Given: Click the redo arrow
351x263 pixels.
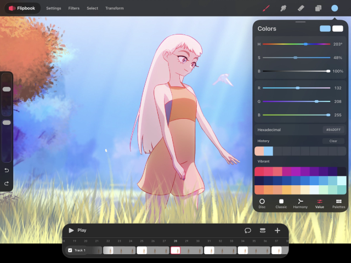Looking at the screenshot, I should (7, 184).
